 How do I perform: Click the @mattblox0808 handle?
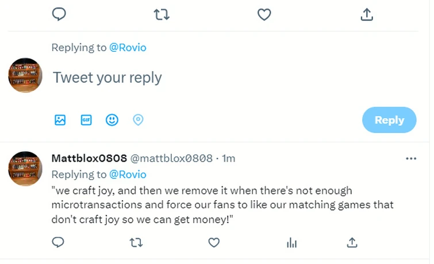(171, 158)
